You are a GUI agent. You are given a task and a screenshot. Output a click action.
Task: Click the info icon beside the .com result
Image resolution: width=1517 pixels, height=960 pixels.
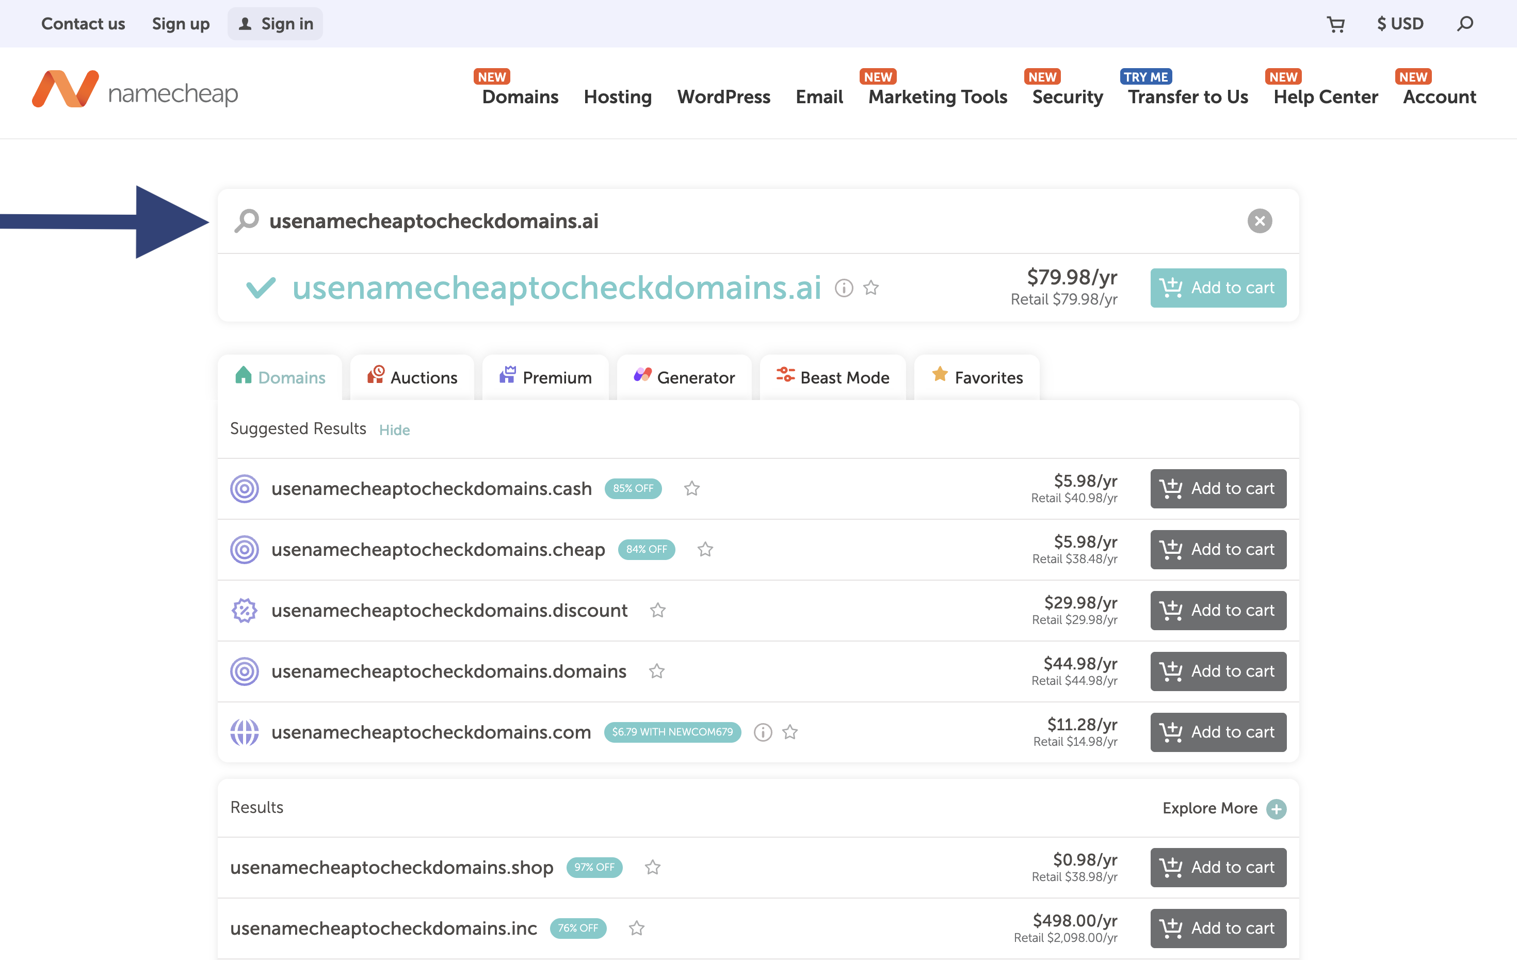[x=762, y=732]
